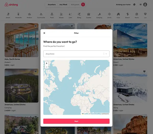Close the Filter dialog with X

(x=44, y=33)
